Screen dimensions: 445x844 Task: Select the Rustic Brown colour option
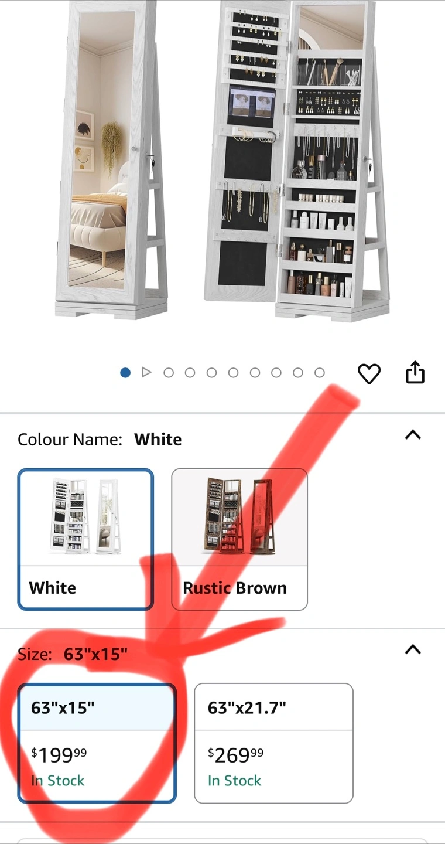click(x=239, y=539)
